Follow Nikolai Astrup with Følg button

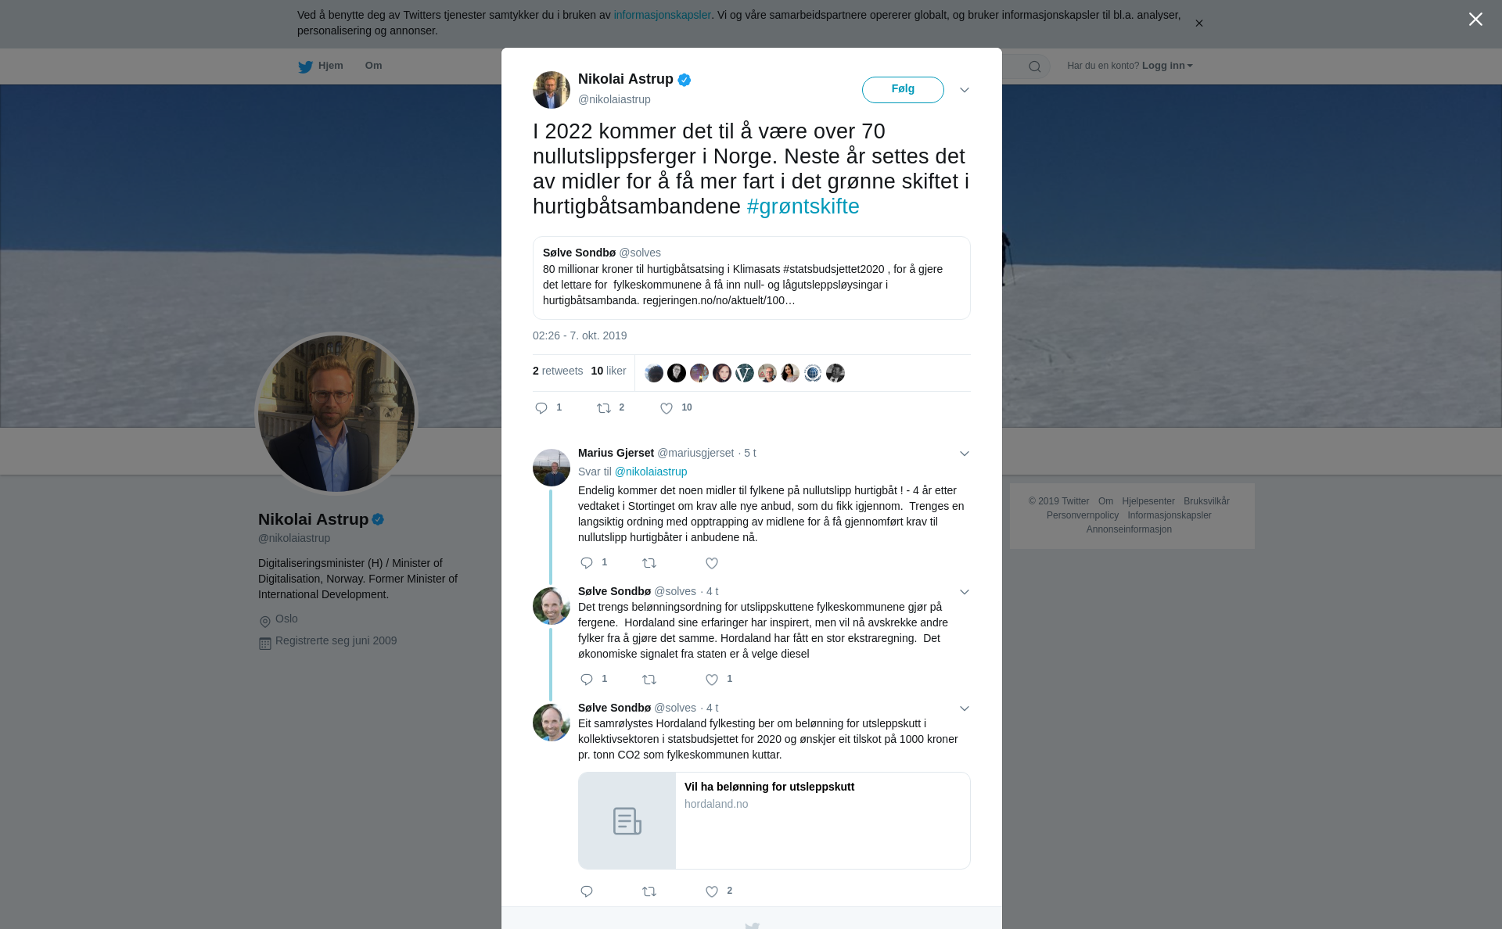coord(903,90)
